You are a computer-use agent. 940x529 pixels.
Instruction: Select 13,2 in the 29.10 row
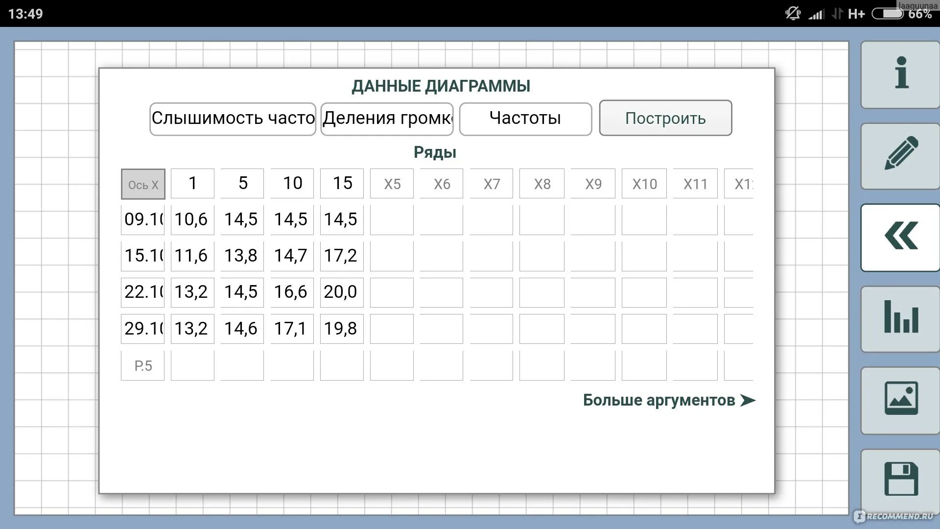[x=192, y=329]
